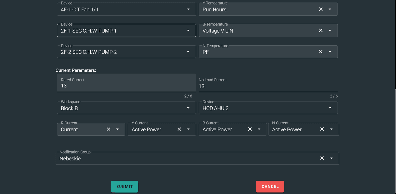Clear the B-Current Active Power selection
The width and height of the screenshot is (396, 194).
click(250, 129)
